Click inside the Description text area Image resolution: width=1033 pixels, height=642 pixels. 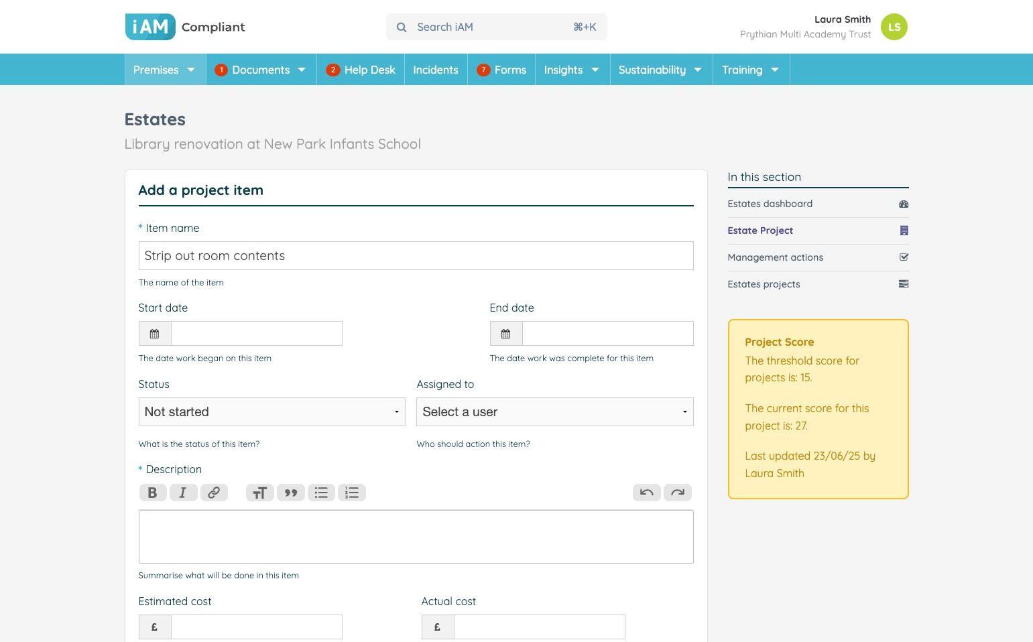(416, 537)
